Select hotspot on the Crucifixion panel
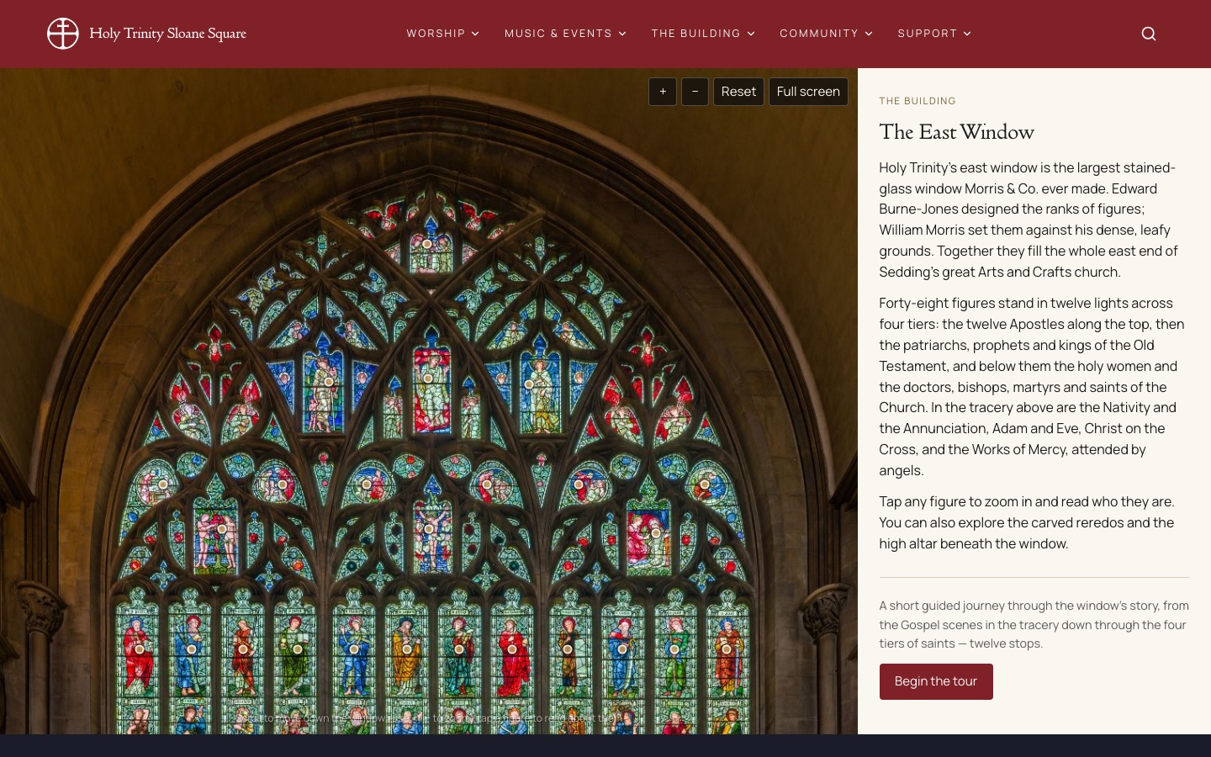The height and width of the screenshot is (757, 1211). tap(429, 530)
